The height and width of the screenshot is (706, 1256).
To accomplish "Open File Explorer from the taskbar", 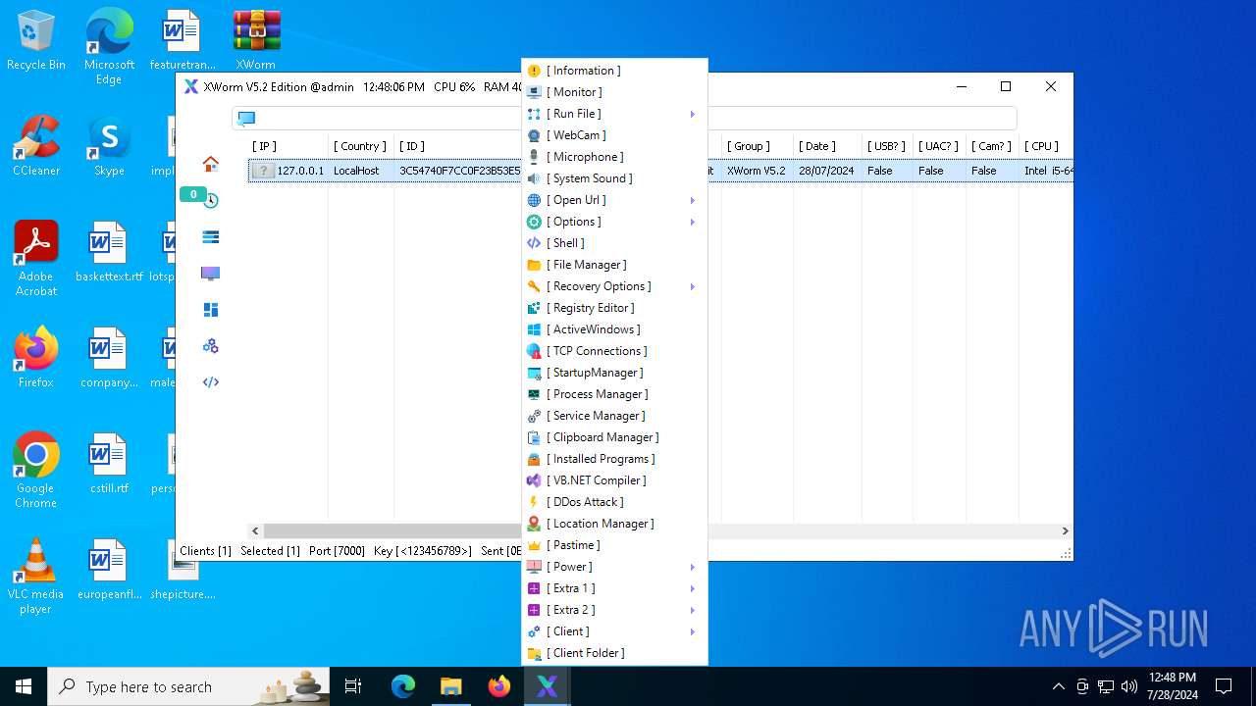I will [451, 686].
